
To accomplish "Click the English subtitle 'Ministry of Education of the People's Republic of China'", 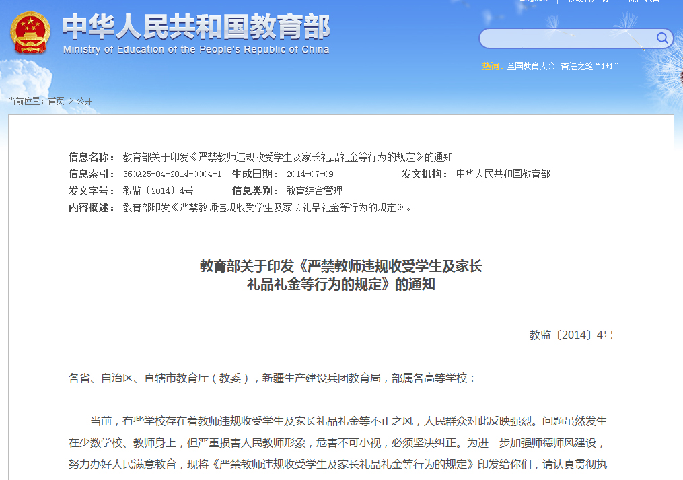I will click(x=196, y=50).
